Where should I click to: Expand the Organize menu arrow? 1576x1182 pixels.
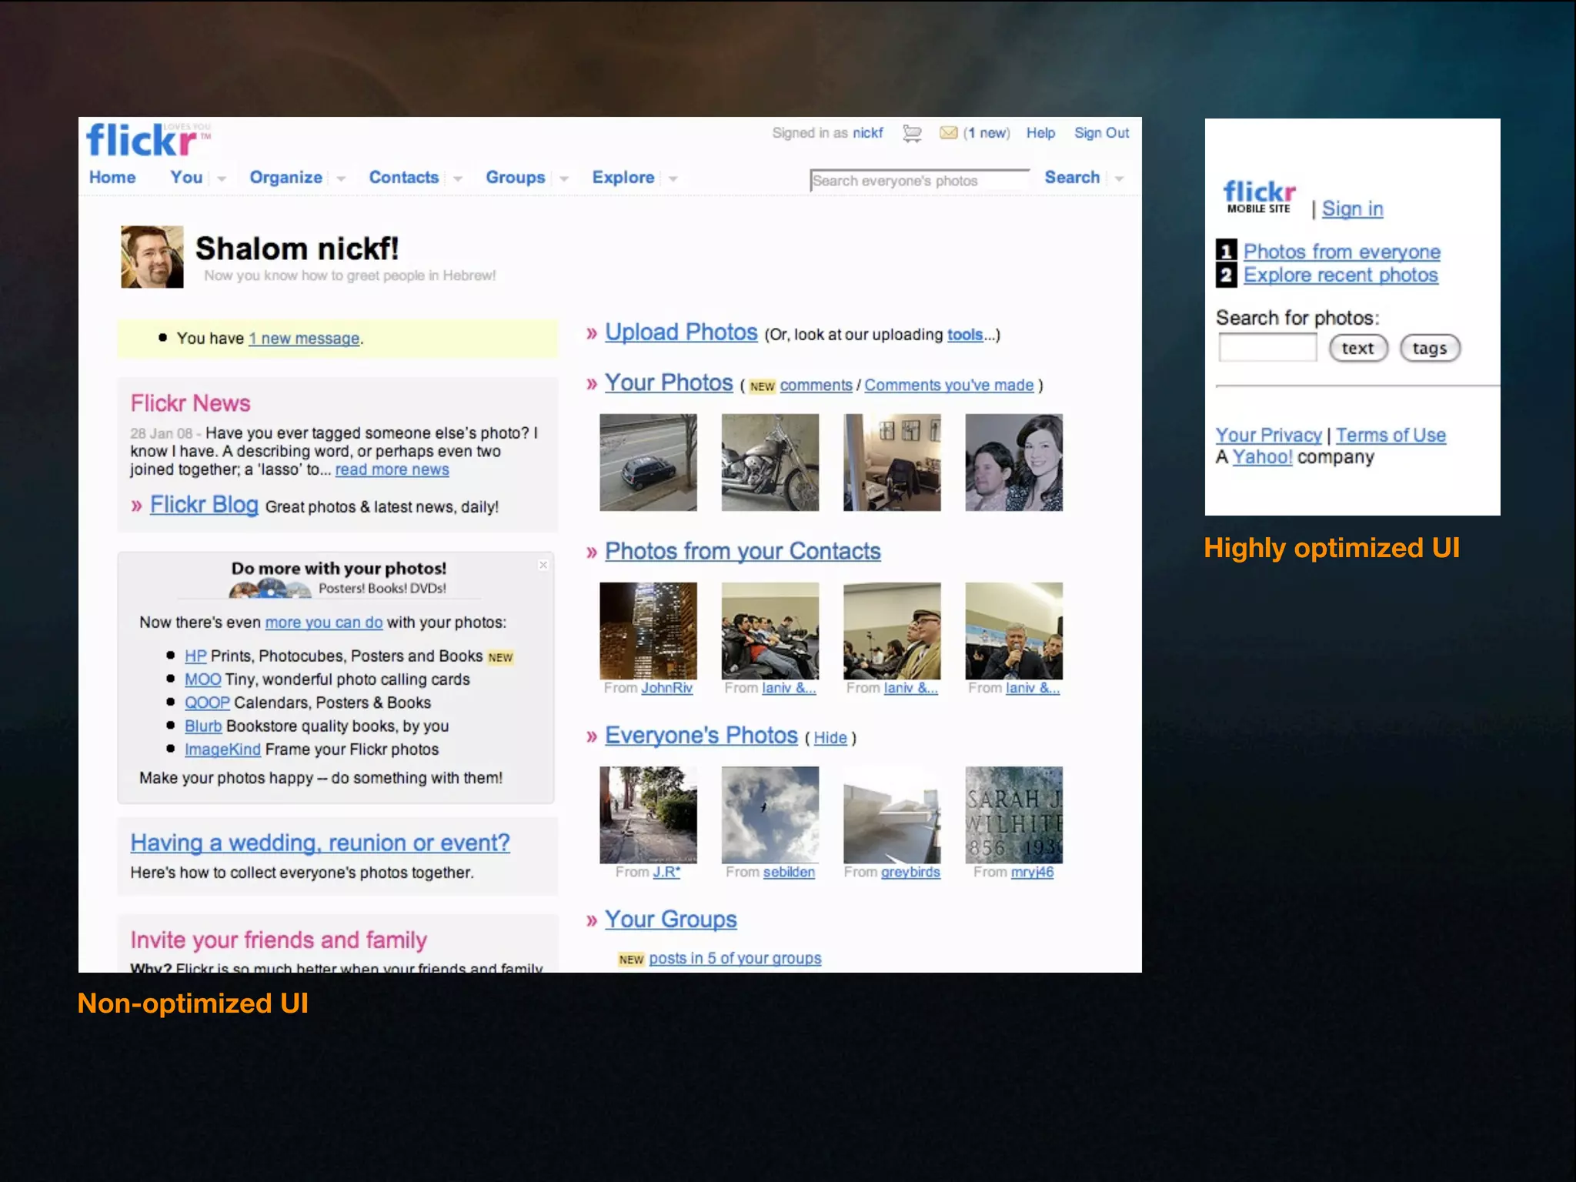(341, 179)
